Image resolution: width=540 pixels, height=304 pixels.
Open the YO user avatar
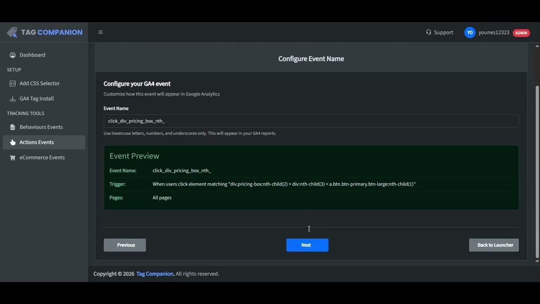point(470,33)
